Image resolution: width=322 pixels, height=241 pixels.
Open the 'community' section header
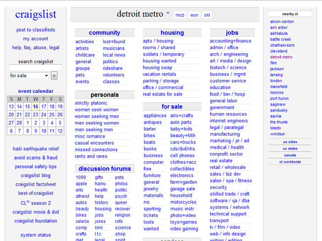(x=105, y=33)
